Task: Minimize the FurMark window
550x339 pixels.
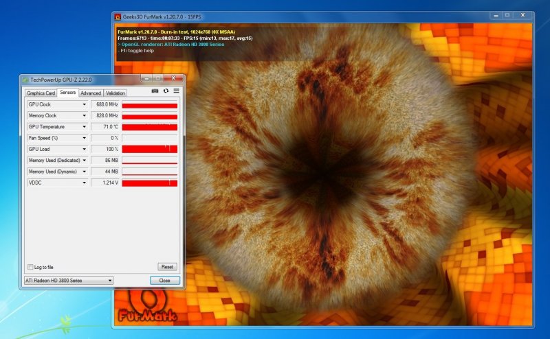Action: [x=495, y=14]
